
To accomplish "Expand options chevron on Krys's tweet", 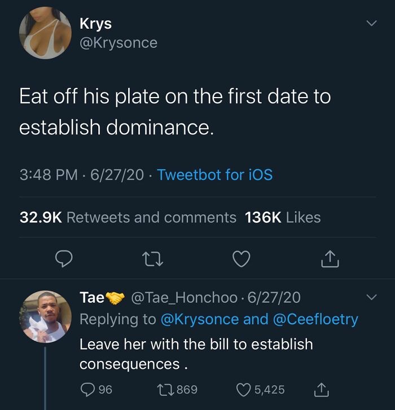I will [x=371, y=23].
